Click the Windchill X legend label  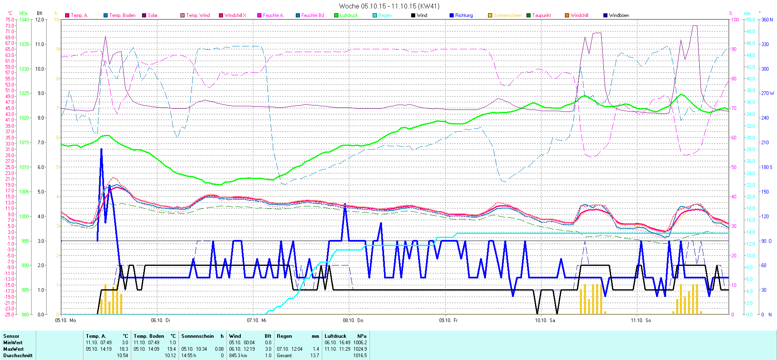tap(235, 15)
